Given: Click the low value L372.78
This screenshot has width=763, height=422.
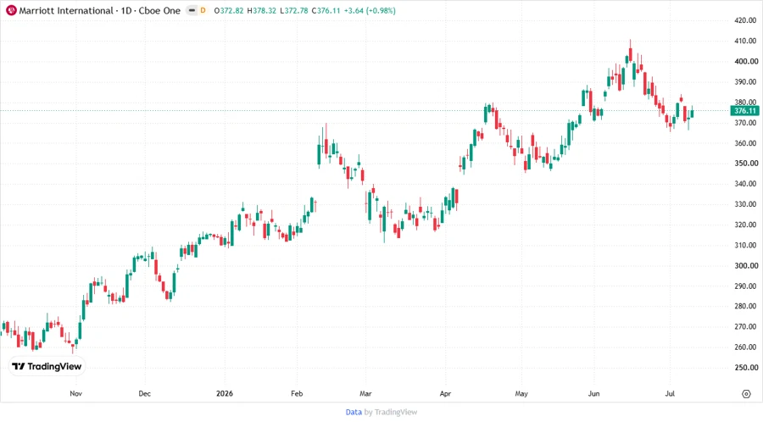Looking at the screenshot, I should 294,10.
